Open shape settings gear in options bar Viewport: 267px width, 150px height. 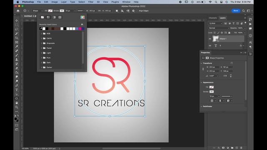click(133, 11)
